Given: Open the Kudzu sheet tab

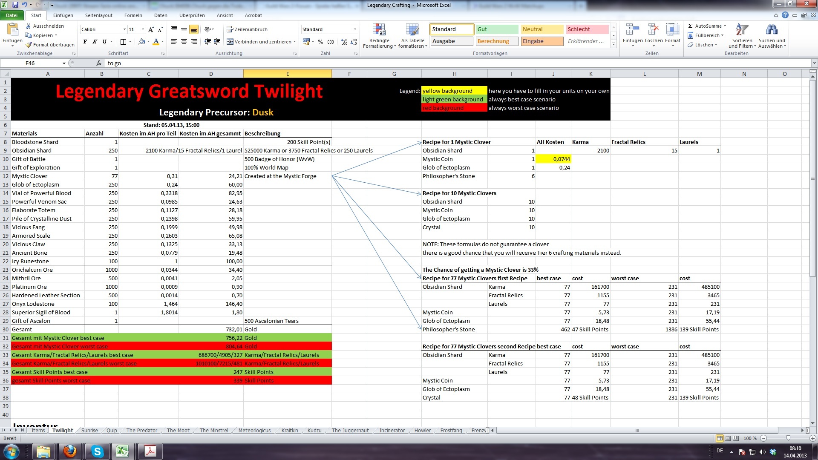Looking at the screenshot, I should (x=314, y=431).
